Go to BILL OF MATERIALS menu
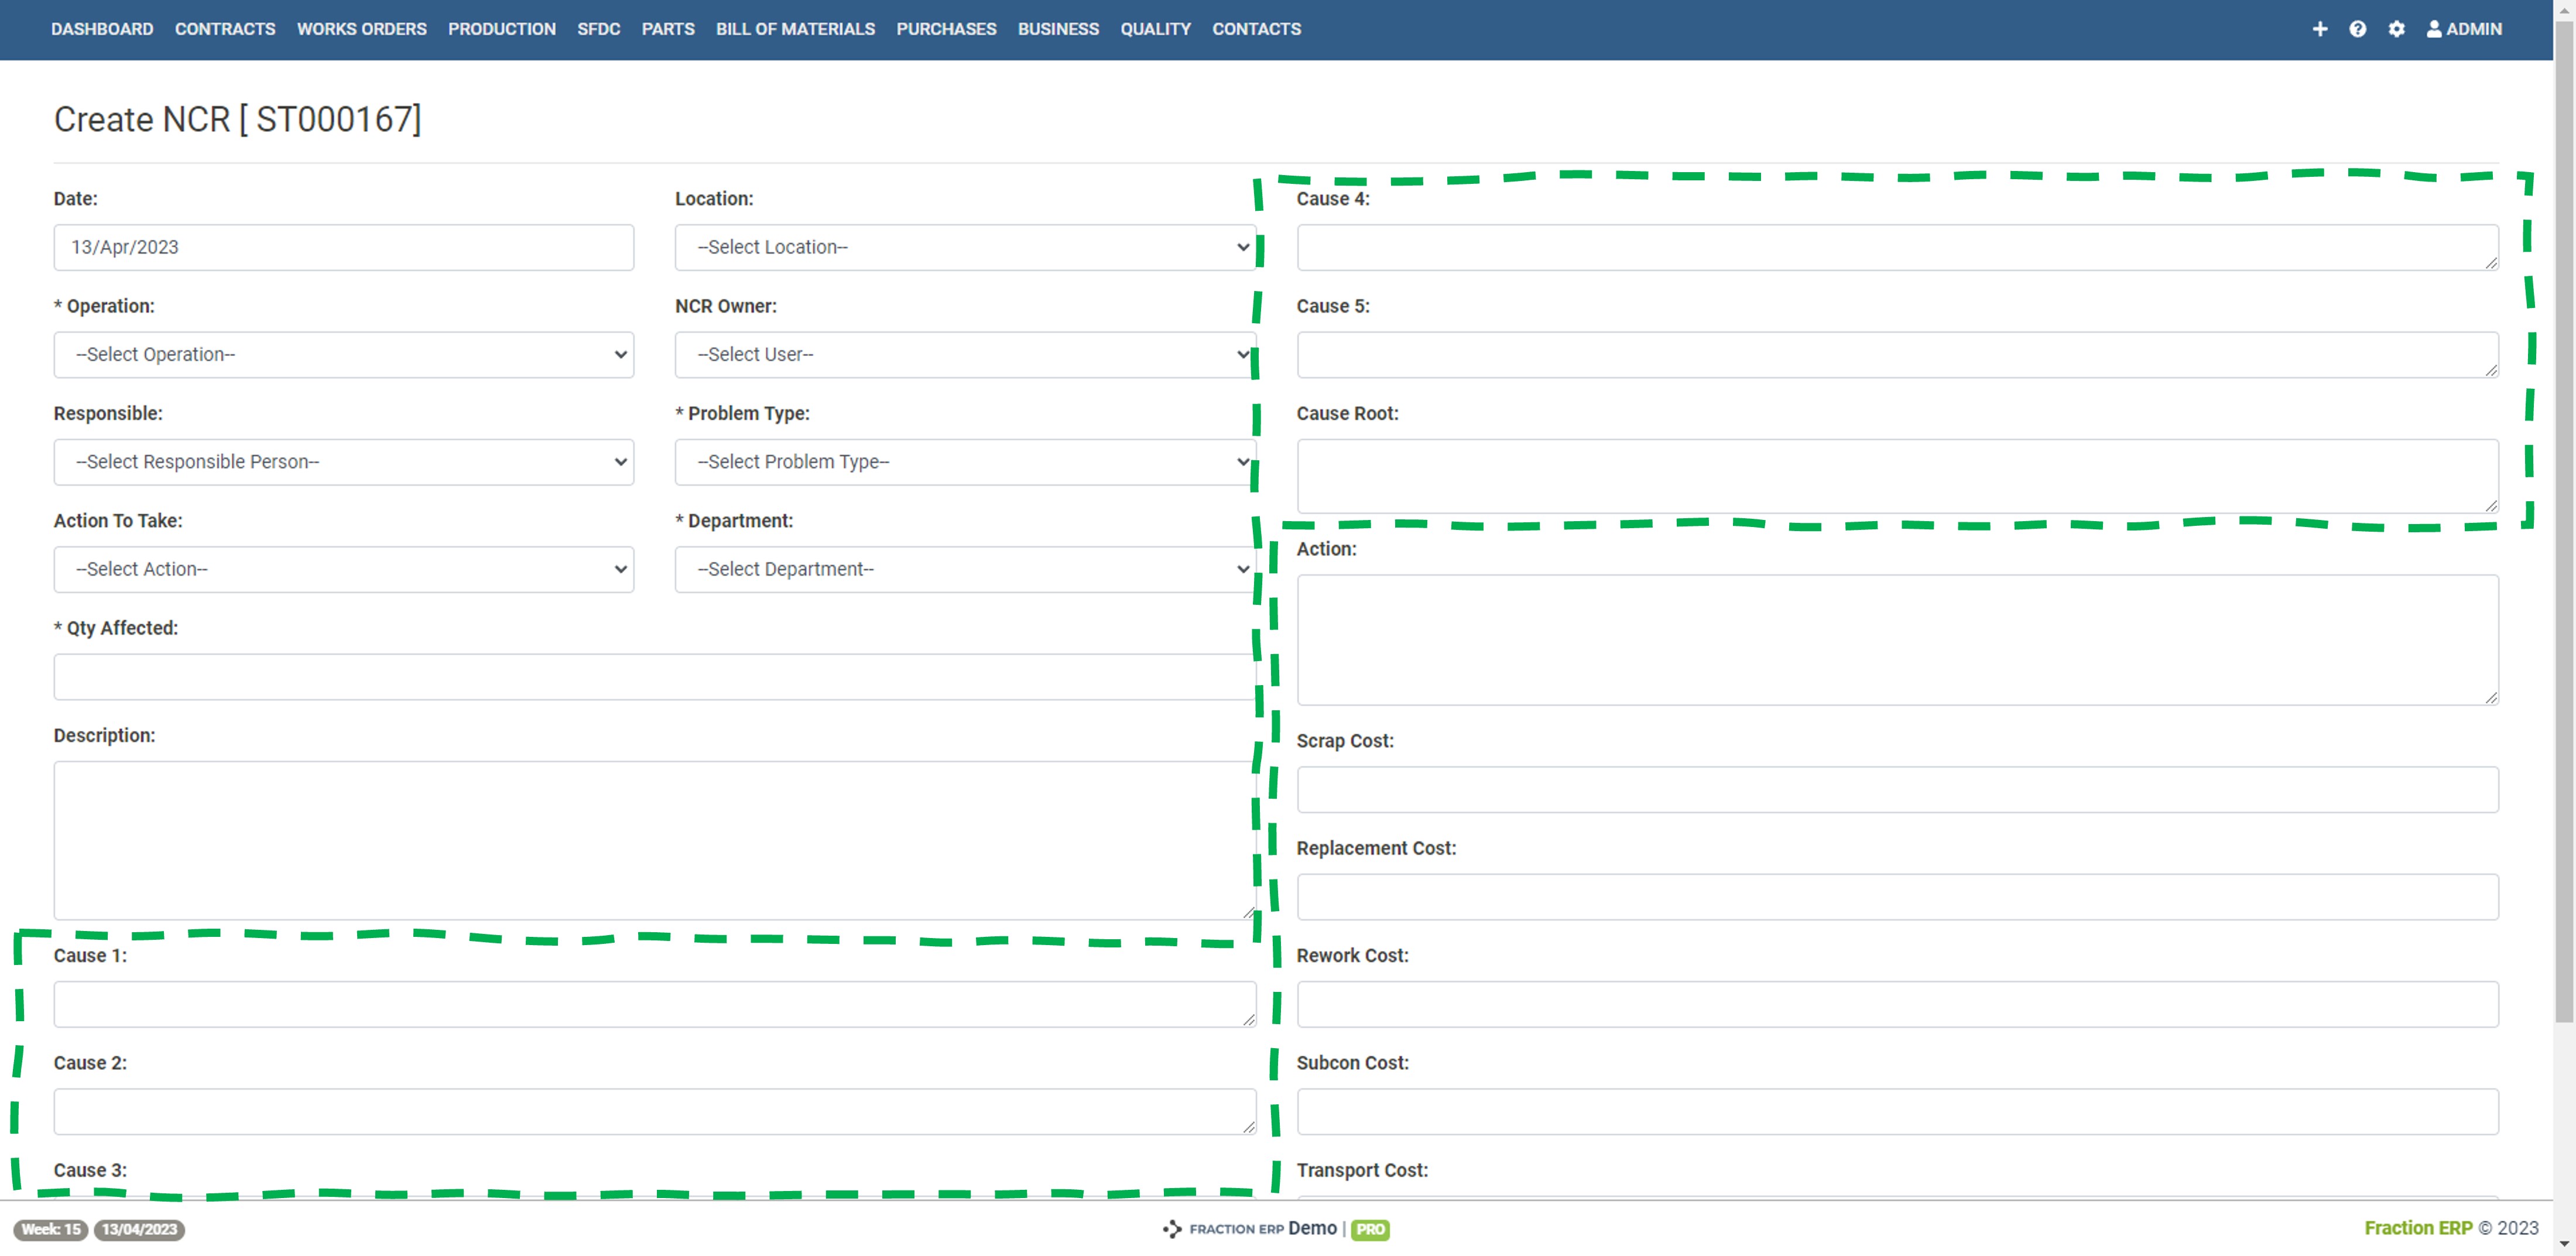This screenshot has width=2576, height=1256. 795,29
